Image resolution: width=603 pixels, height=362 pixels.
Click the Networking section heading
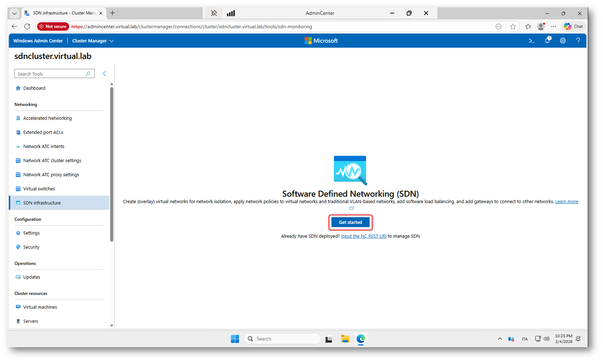26,104
